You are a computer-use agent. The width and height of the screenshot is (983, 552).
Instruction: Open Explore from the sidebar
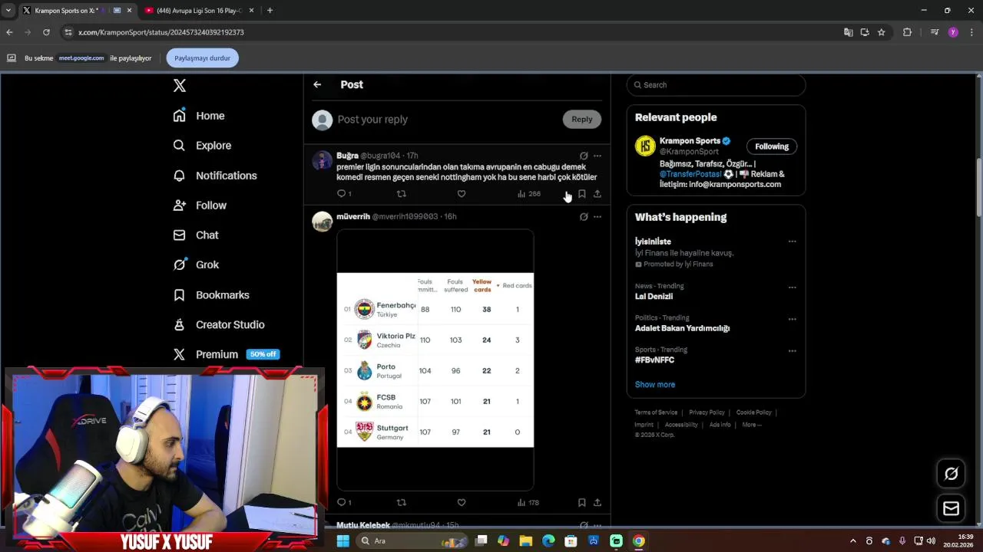(203, 146)
